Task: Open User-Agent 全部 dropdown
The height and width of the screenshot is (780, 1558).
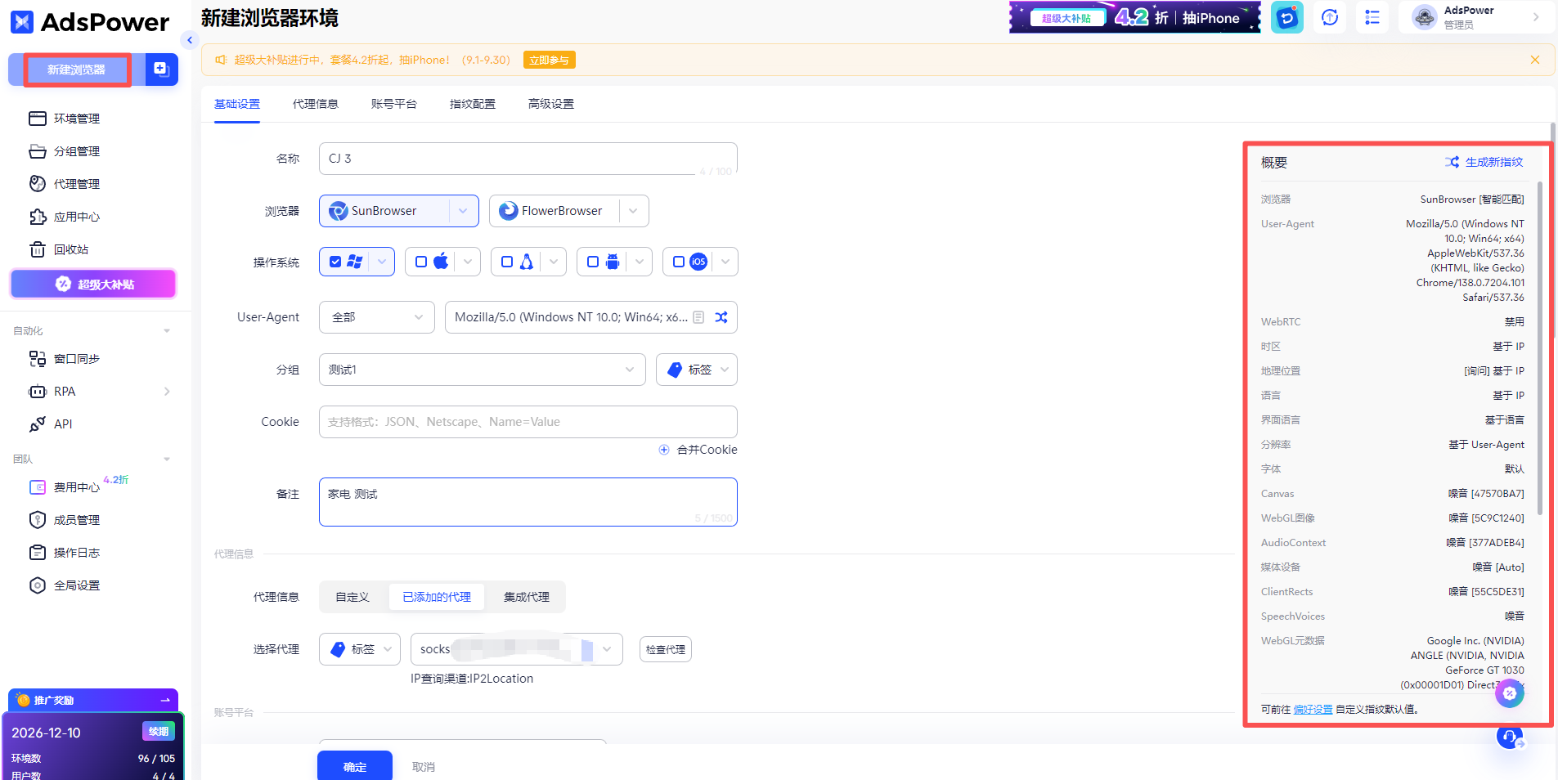Action: click(x=377, y=317)
